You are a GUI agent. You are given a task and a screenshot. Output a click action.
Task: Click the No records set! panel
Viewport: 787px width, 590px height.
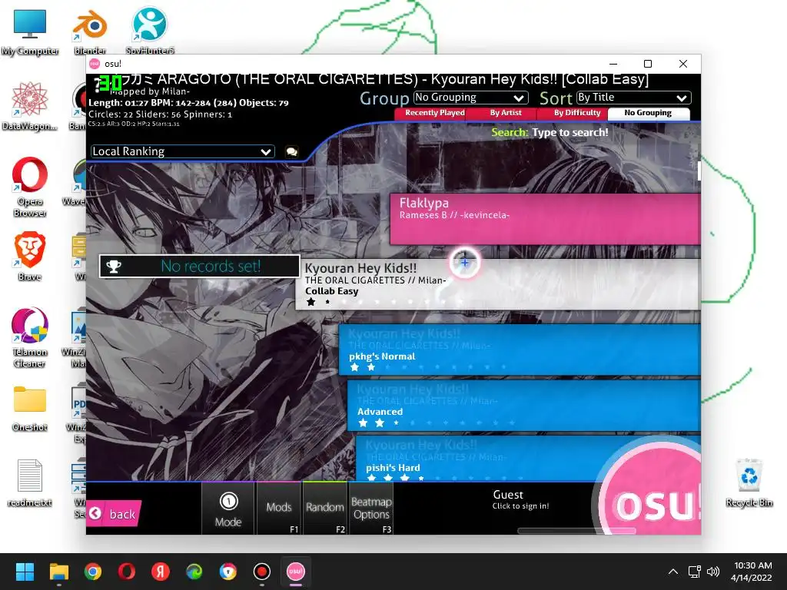(x=200, y=267)
